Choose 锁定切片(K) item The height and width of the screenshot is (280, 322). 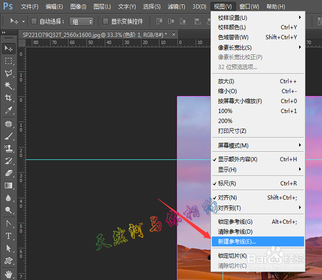(258, 256)
